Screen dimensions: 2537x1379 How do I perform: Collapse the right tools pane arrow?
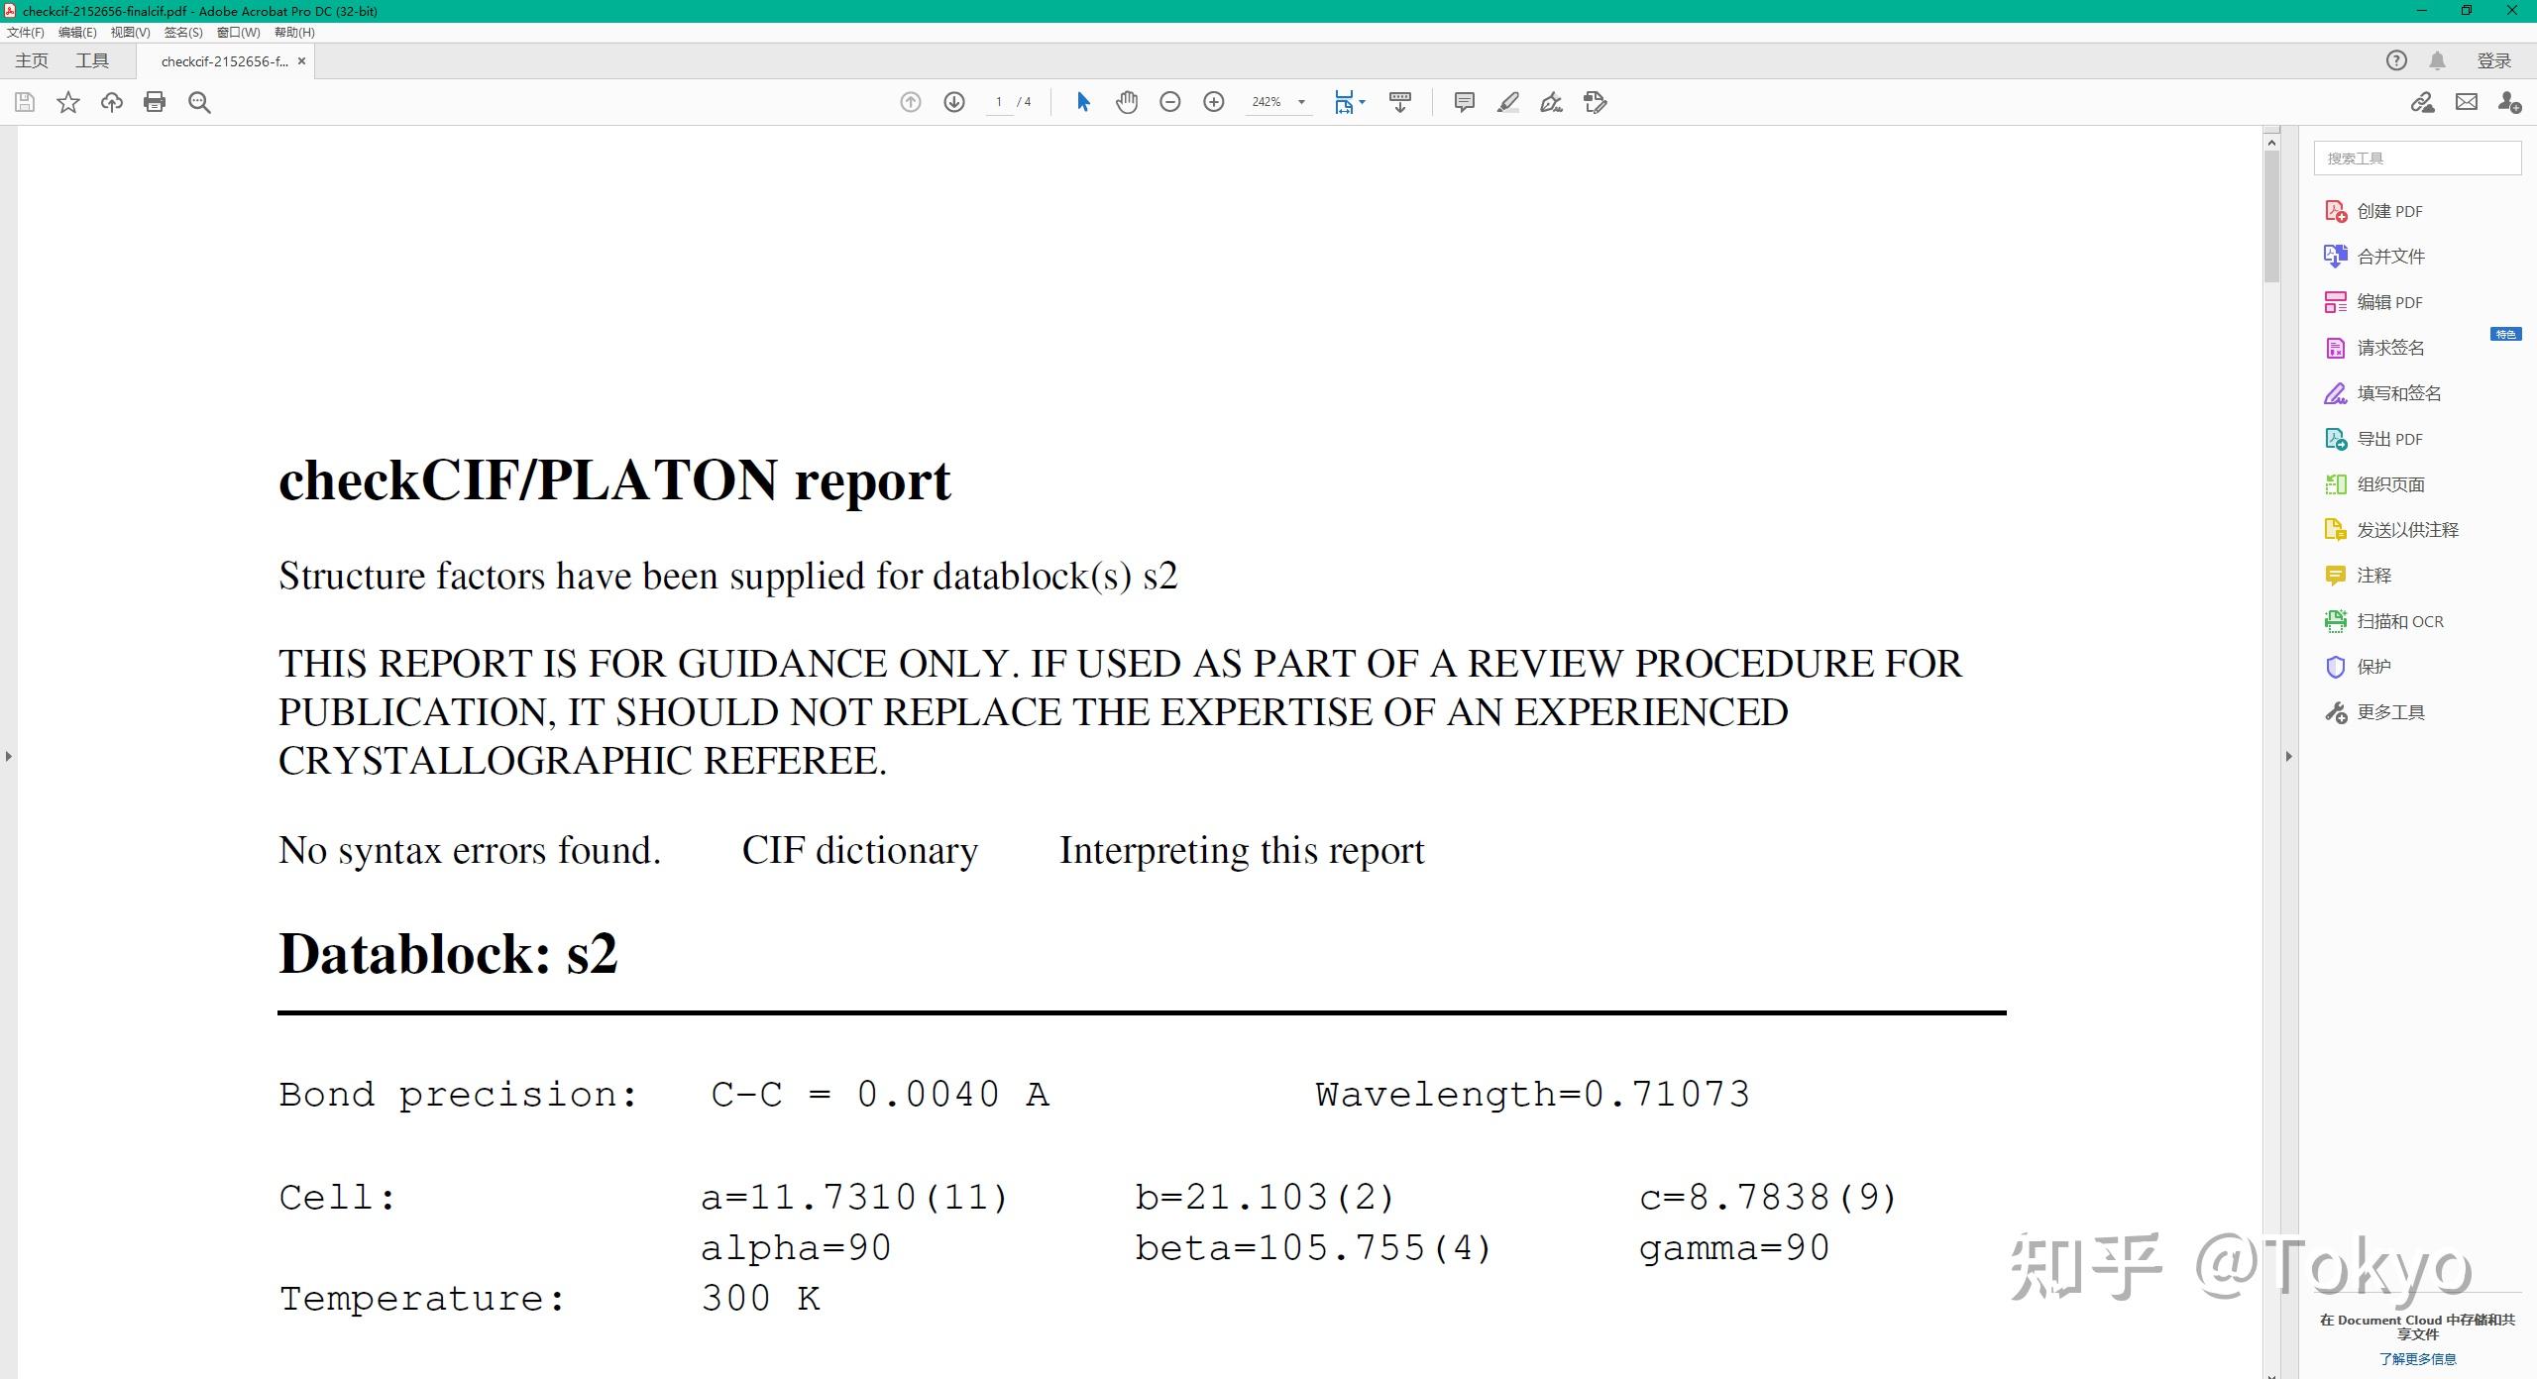coord(2288,756)
